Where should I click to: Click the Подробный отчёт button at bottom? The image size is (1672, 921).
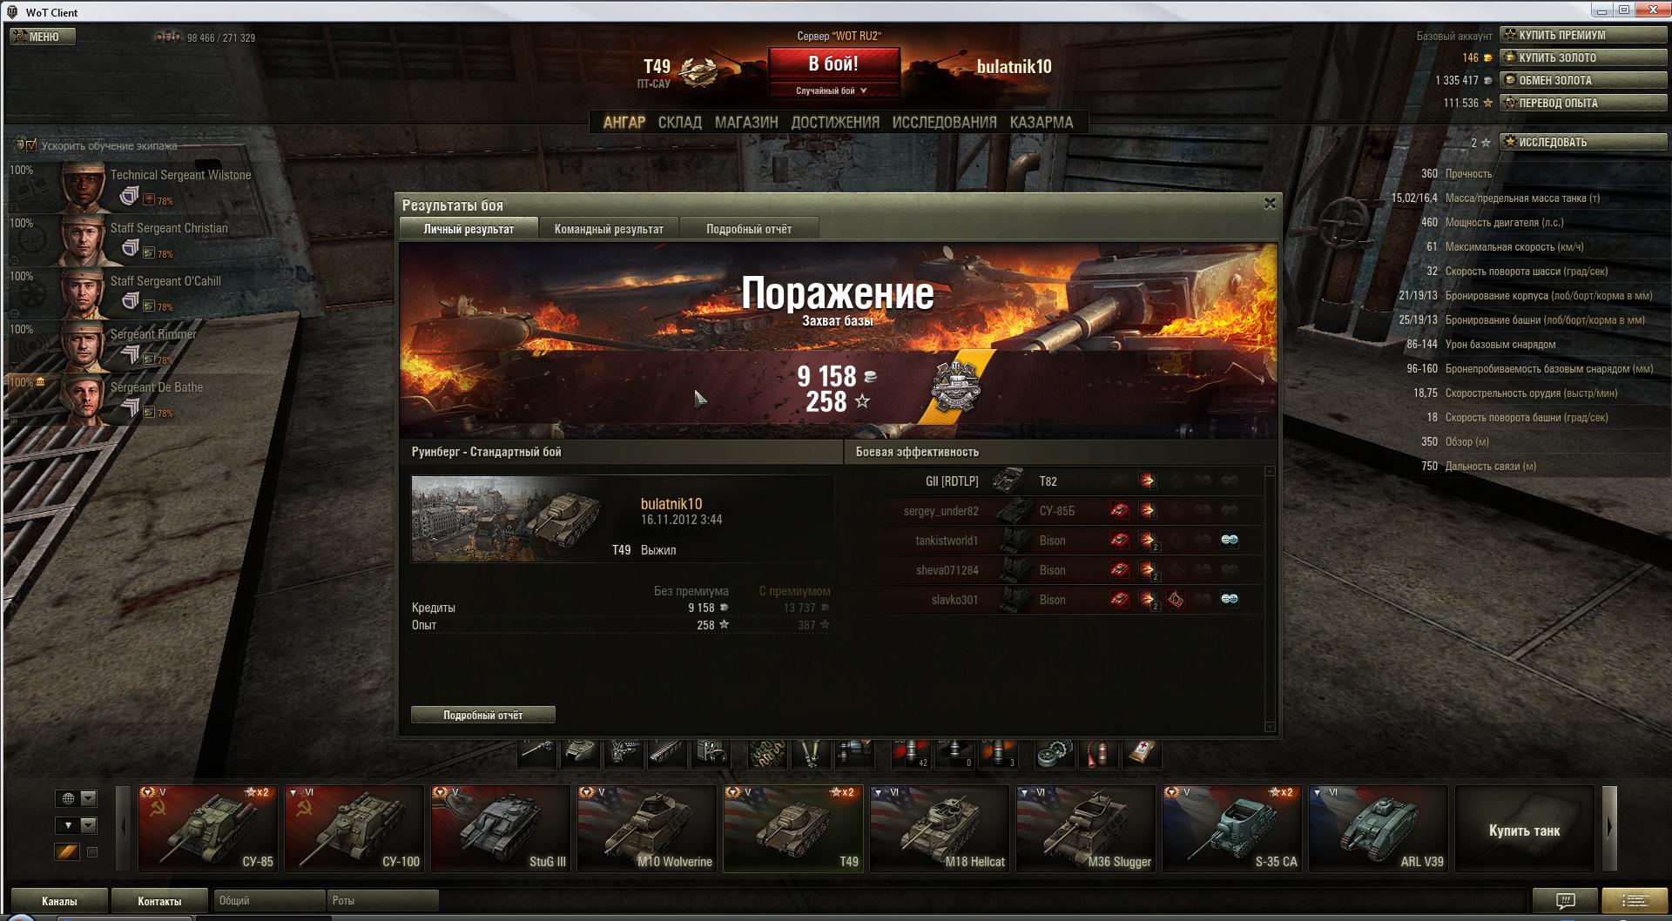point(482,715)
